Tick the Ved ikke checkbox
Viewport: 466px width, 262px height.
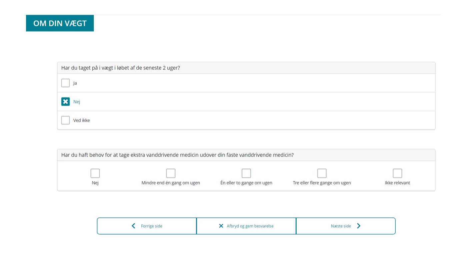point(65,120)
